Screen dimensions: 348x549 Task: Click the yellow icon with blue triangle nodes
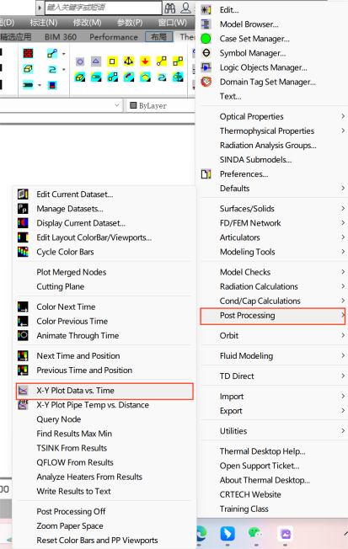[x=129, y=61]
